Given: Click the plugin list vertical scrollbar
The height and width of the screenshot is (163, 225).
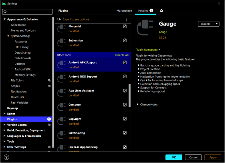Looking at the screenshot, I should point(130,96).
